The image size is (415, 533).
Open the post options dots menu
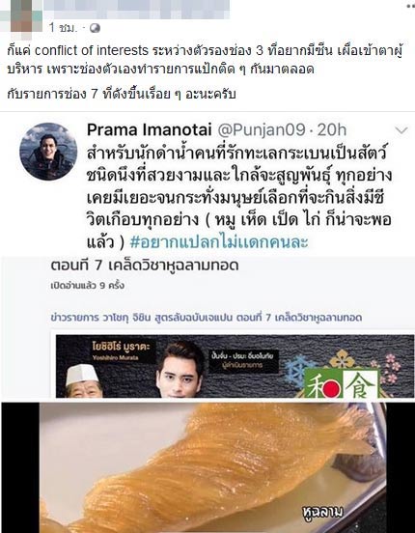(410, 6)
